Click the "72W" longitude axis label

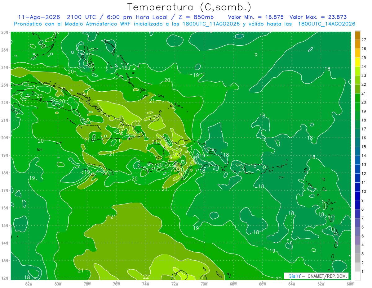point(175,283)
